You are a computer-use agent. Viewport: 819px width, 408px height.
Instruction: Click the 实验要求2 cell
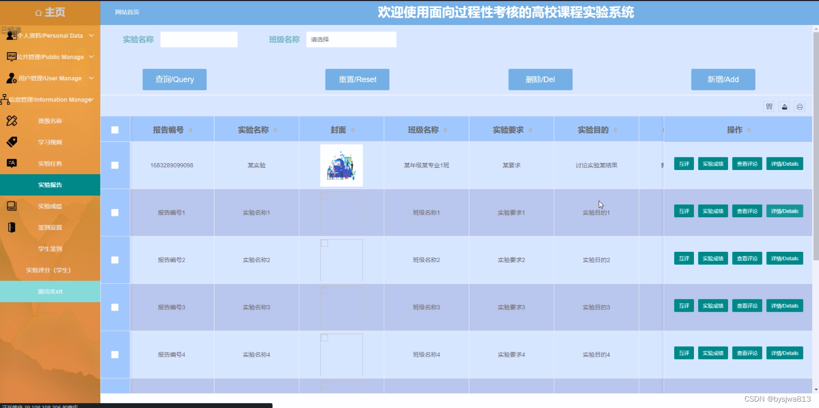[x=511, y=260]
